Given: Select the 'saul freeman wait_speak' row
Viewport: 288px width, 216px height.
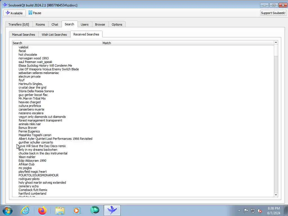Looking at the screenshot, I should (x=35, y=62).
